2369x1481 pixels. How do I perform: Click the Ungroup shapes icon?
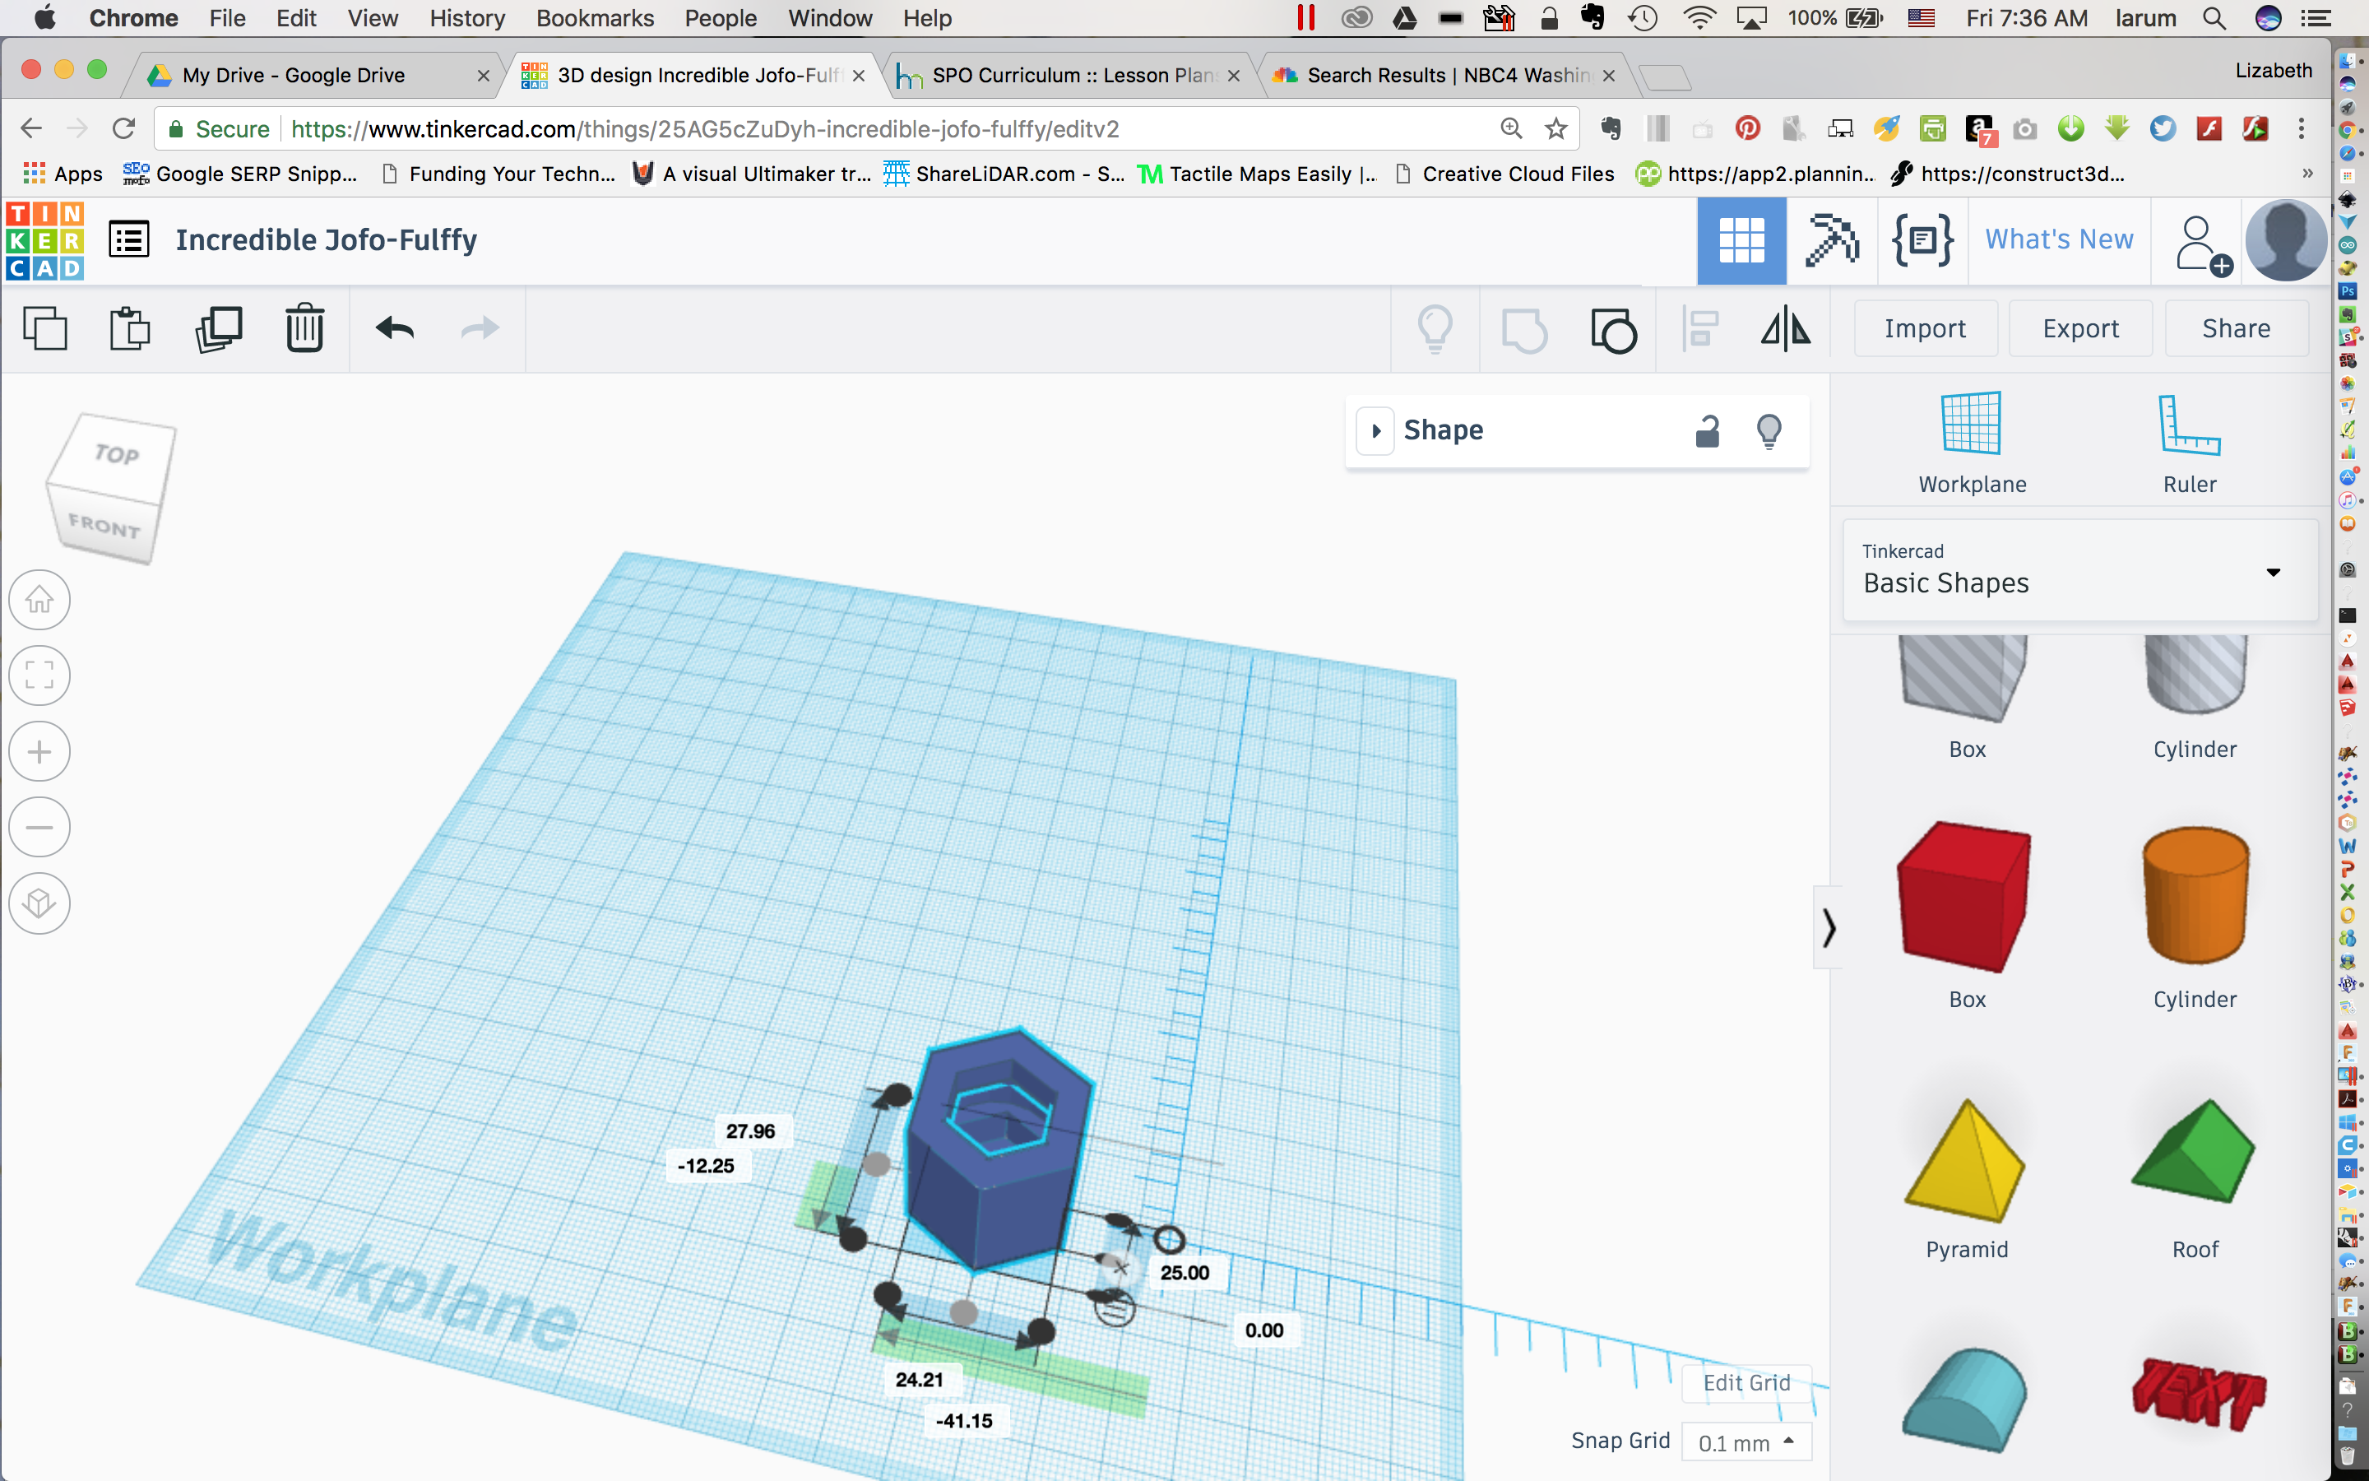point(1613,329)
